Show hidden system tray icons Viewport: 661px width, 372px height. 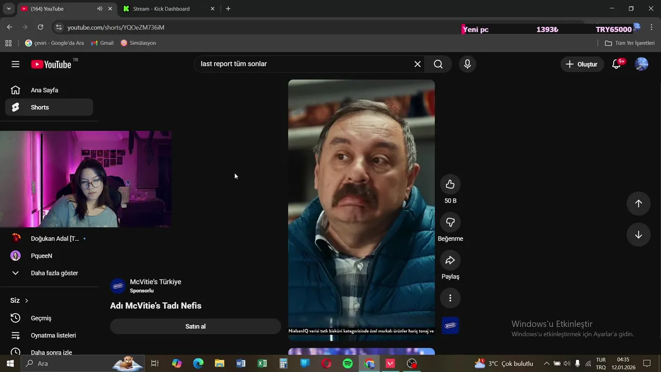546,364
